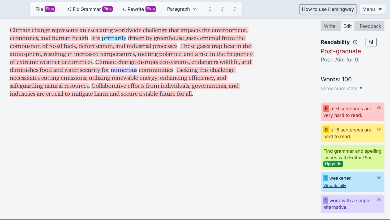Hide highlights for very hard to read sentences
Image resolution: width=390 pixels, height=220 pixels.
[x=379, y=108]
